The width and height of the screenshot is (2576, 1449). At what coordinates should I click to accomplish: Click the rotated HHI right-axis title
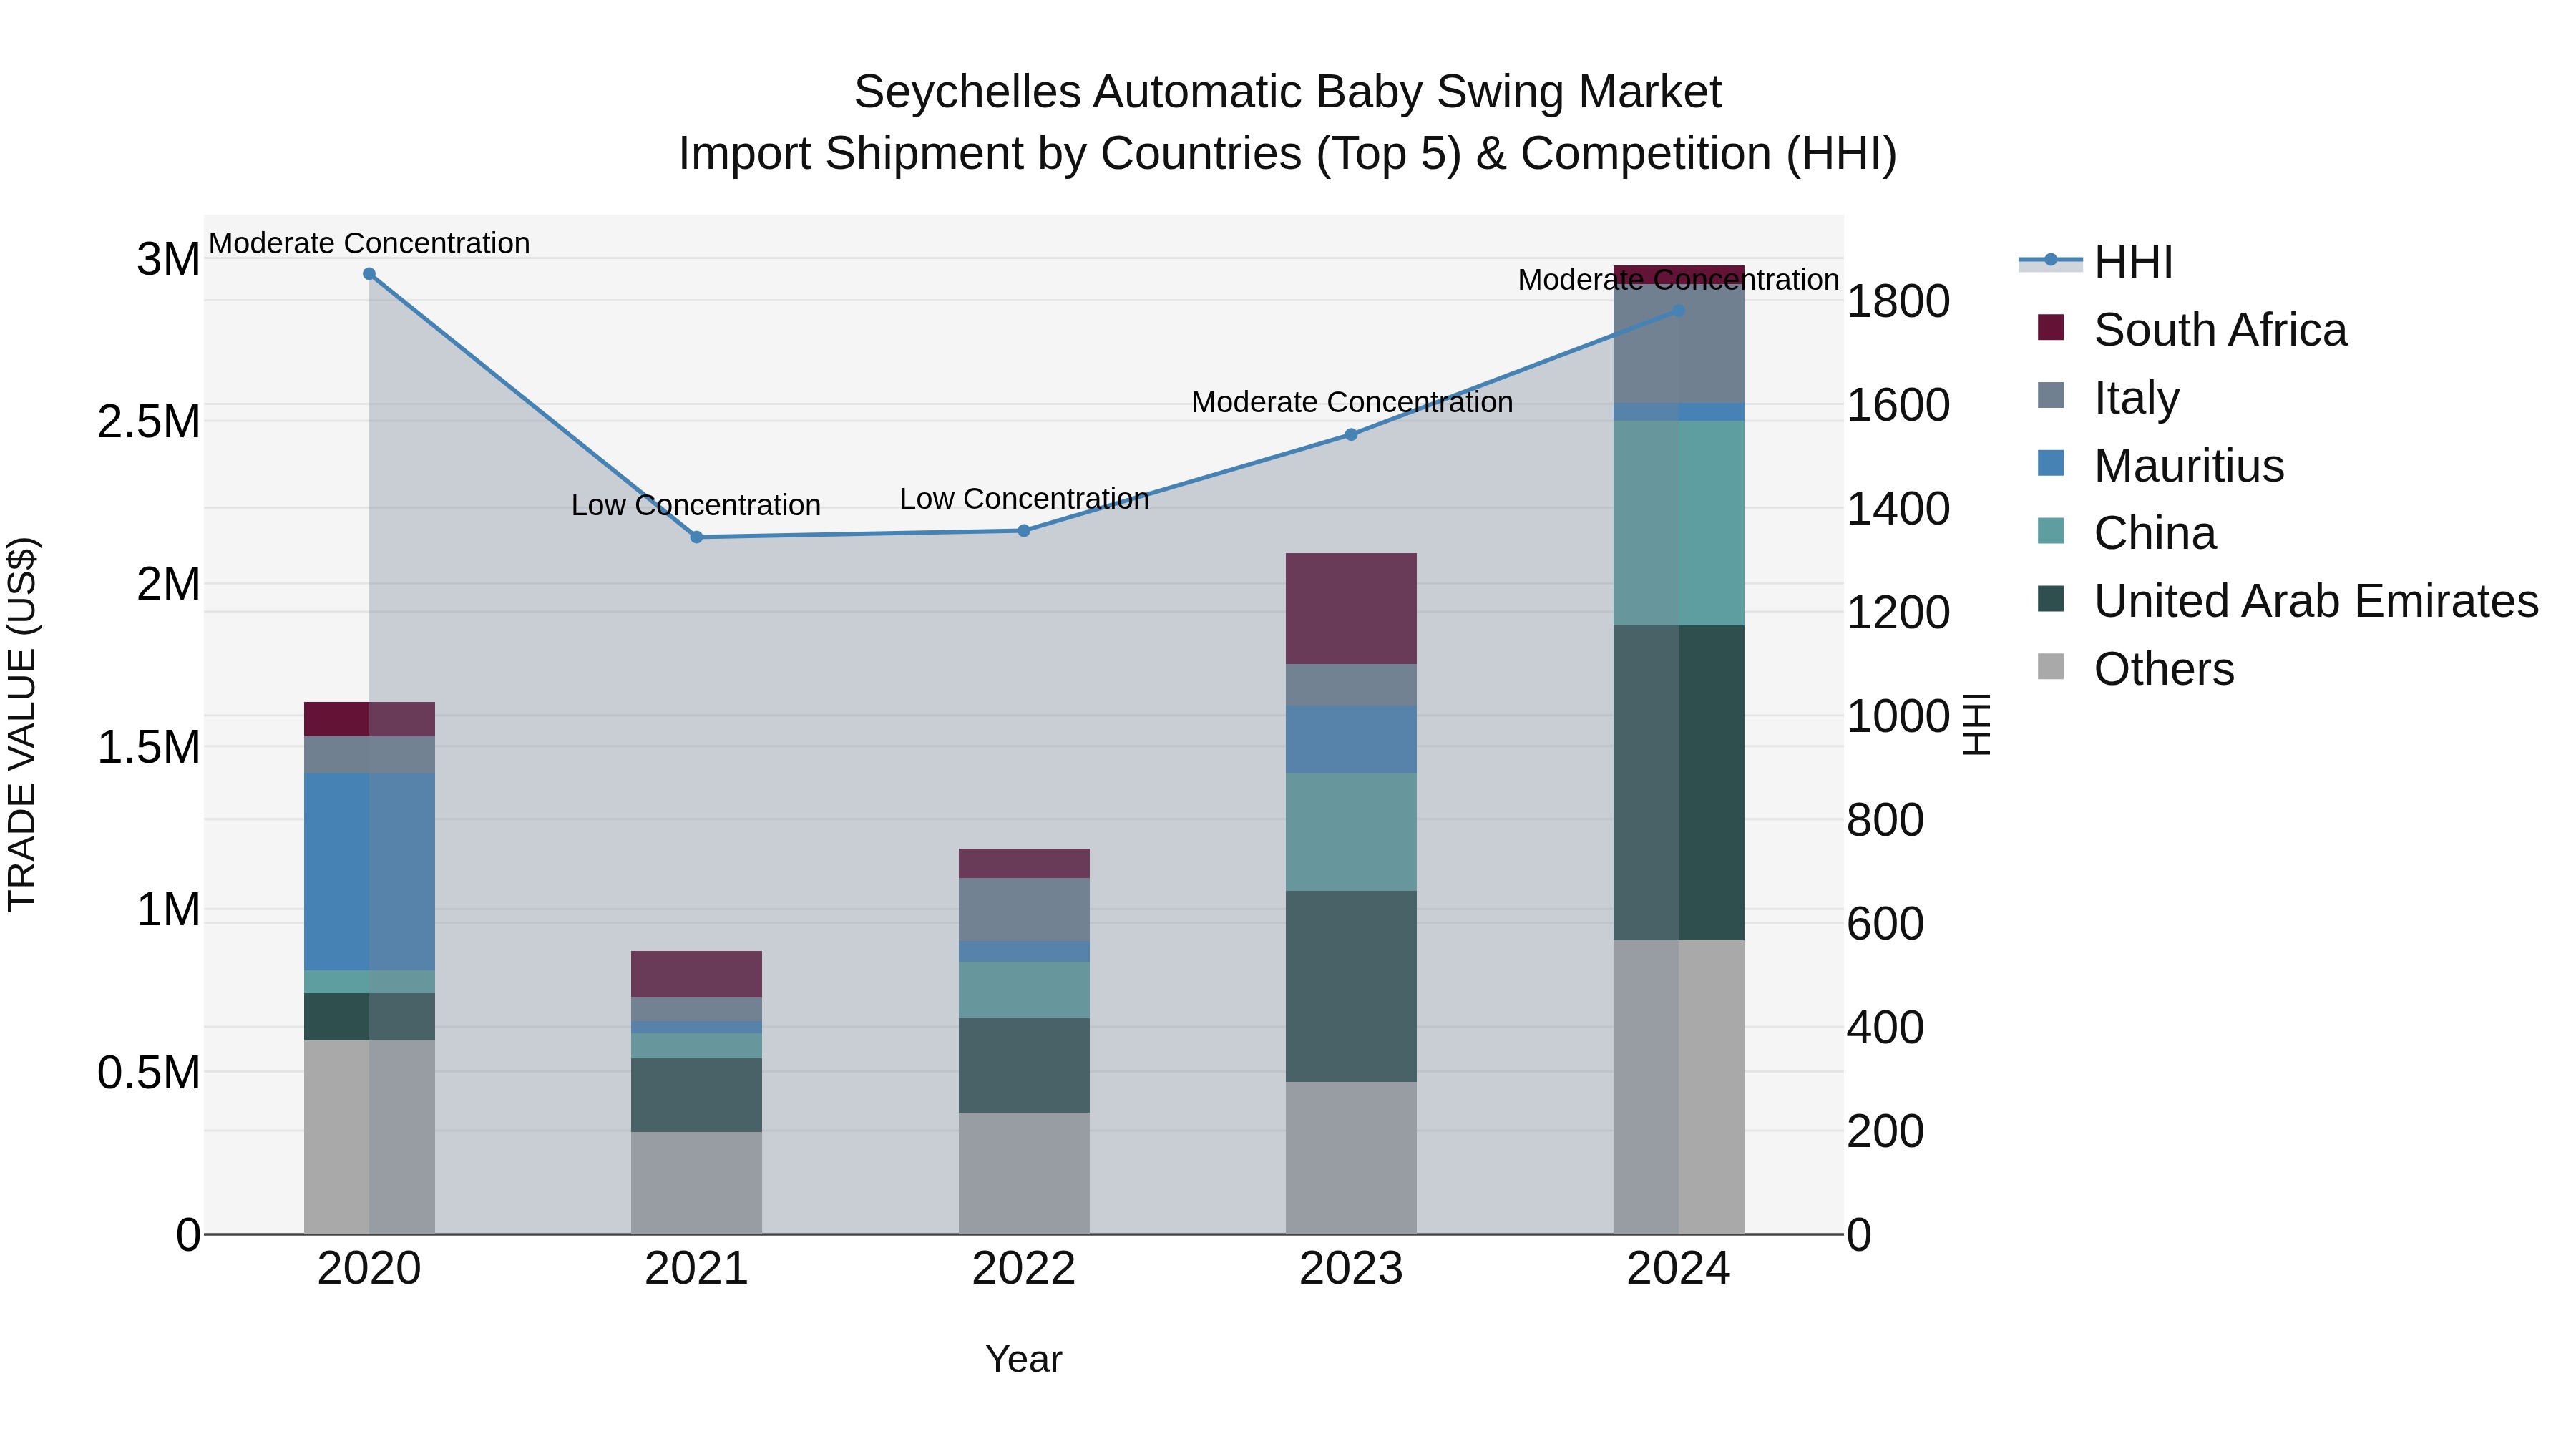pos(1977,724)
